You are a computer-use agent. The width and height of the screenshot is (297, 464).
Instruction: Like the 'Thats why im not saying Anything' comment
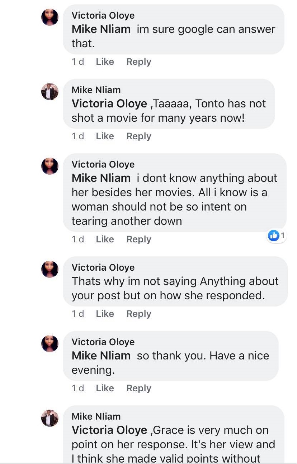(x=105, y=314)
